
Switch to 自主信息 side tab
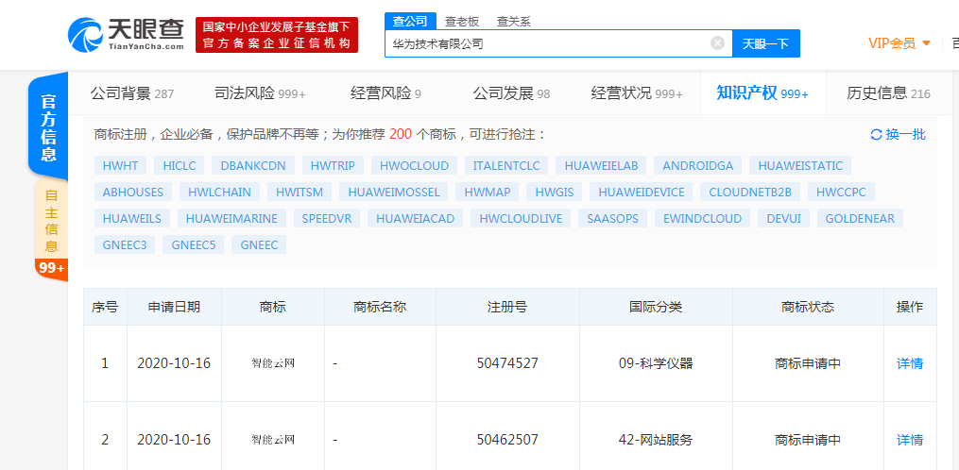tap(51, 222)
